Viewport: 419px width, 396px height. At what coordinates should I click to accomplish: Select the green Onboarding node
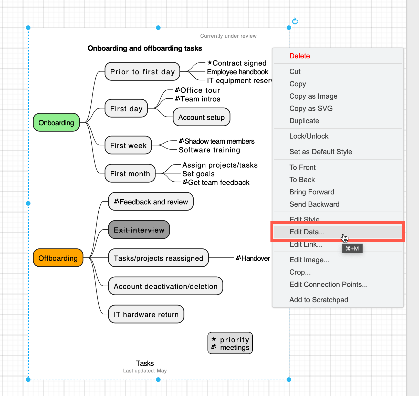click(x=56, y=122)
